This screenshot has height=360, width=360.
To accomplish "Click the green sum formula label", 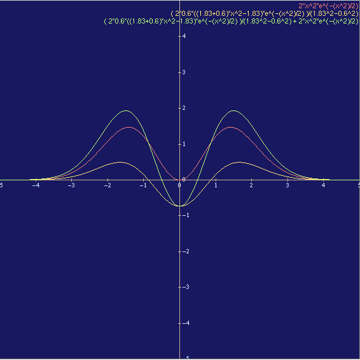I will [231, 22].
